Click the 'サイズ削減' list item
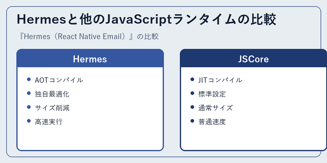The height and width of the screenshot is (163, 327). pyautogui.click(x=48, y=108)
